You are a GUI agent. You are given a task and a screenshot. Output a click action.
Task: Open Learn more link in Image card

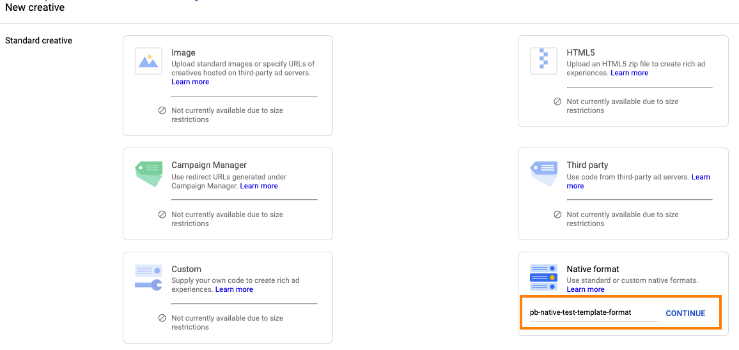click(x=190, y=82)
